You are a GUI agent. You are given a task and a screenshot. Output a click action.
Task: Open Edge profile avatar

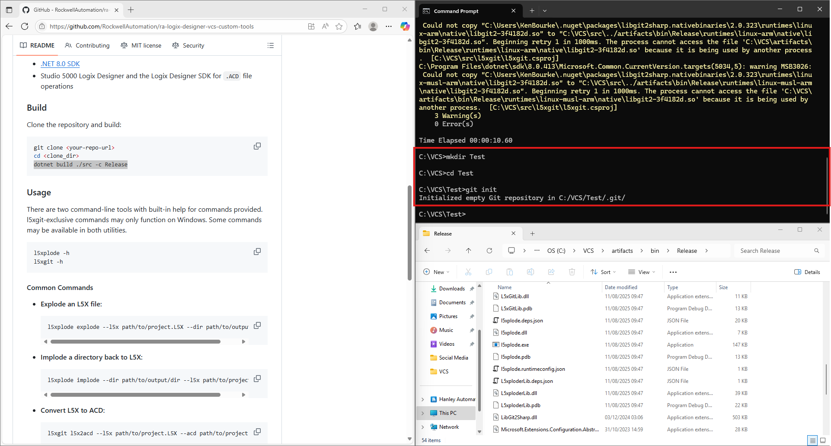pyautogui.click(x=373, y=26)
